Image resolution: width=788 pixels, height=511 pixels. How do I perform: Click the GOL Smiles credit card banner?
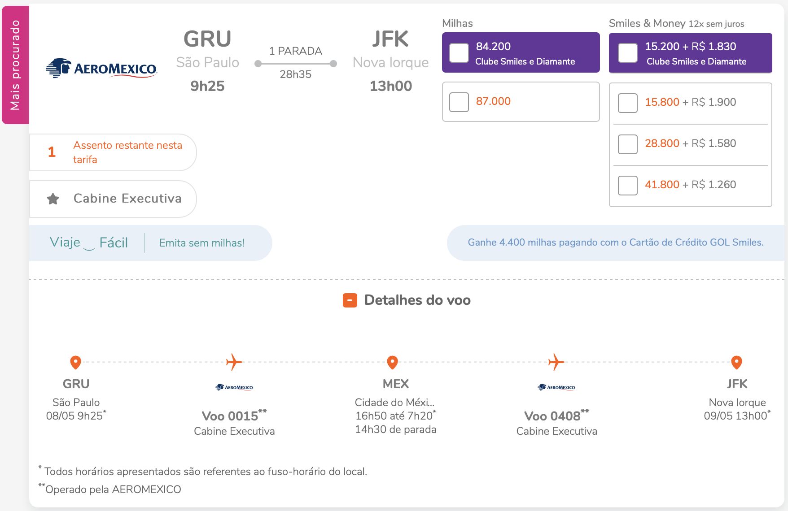tap(615, 243)
